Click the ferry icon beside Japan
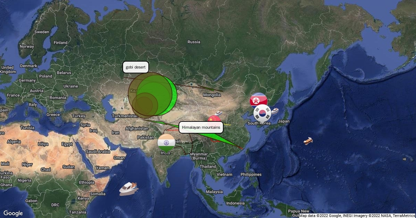416x218 pixels. click(275, 111)
